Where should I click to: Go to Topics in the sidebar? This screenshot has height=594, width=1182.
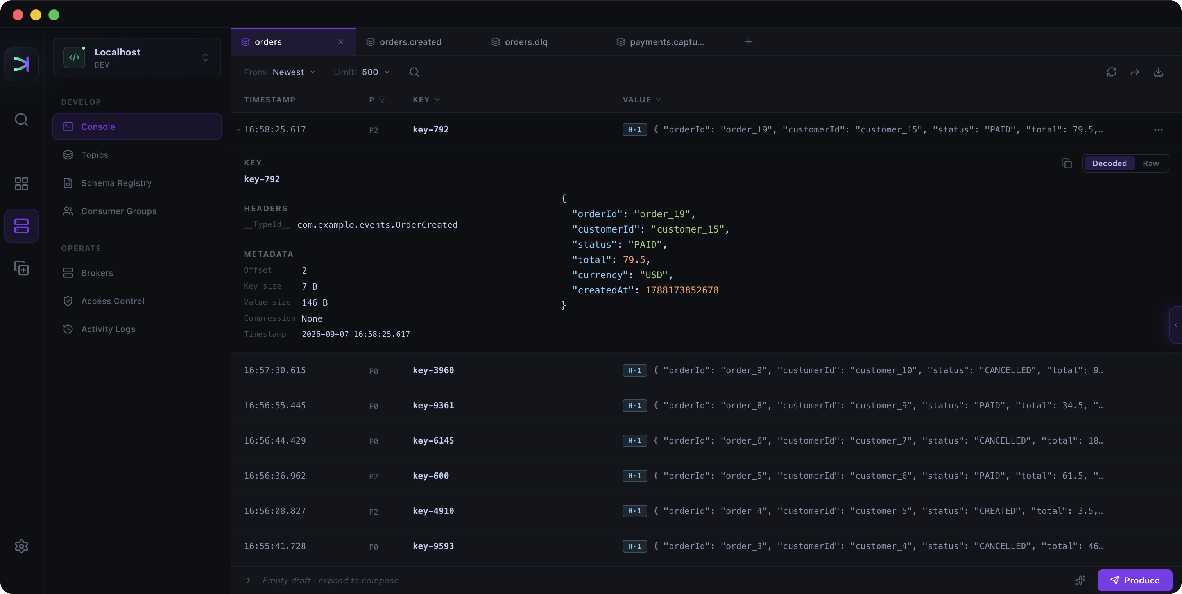pyautogui.click(x=137, y=155)
